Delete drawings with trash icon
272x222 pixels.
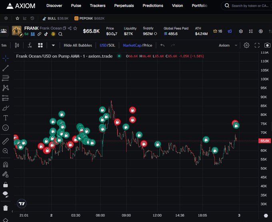click(6, 208)
